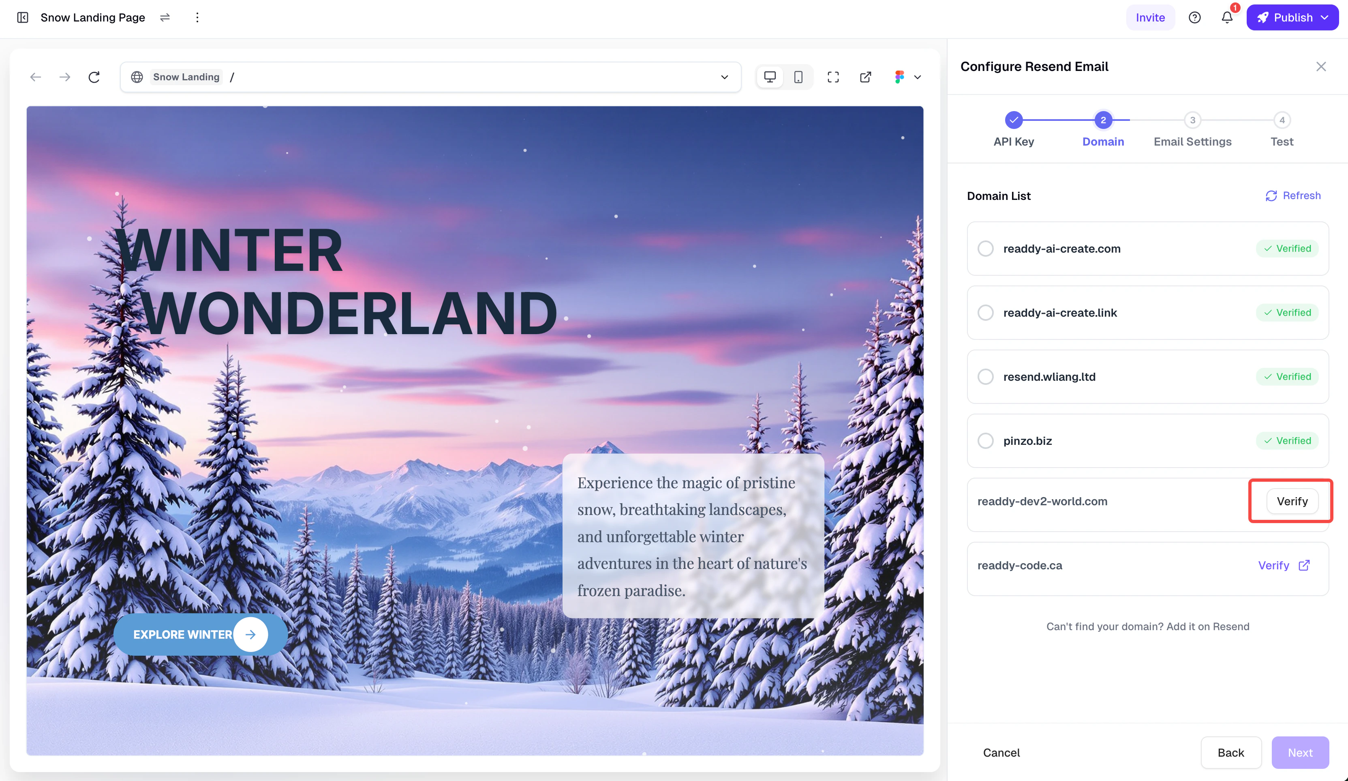Click the switch project arrows icon
Image resolution: width=1348 pixels, height=781 pixels.
coord(165,18)
